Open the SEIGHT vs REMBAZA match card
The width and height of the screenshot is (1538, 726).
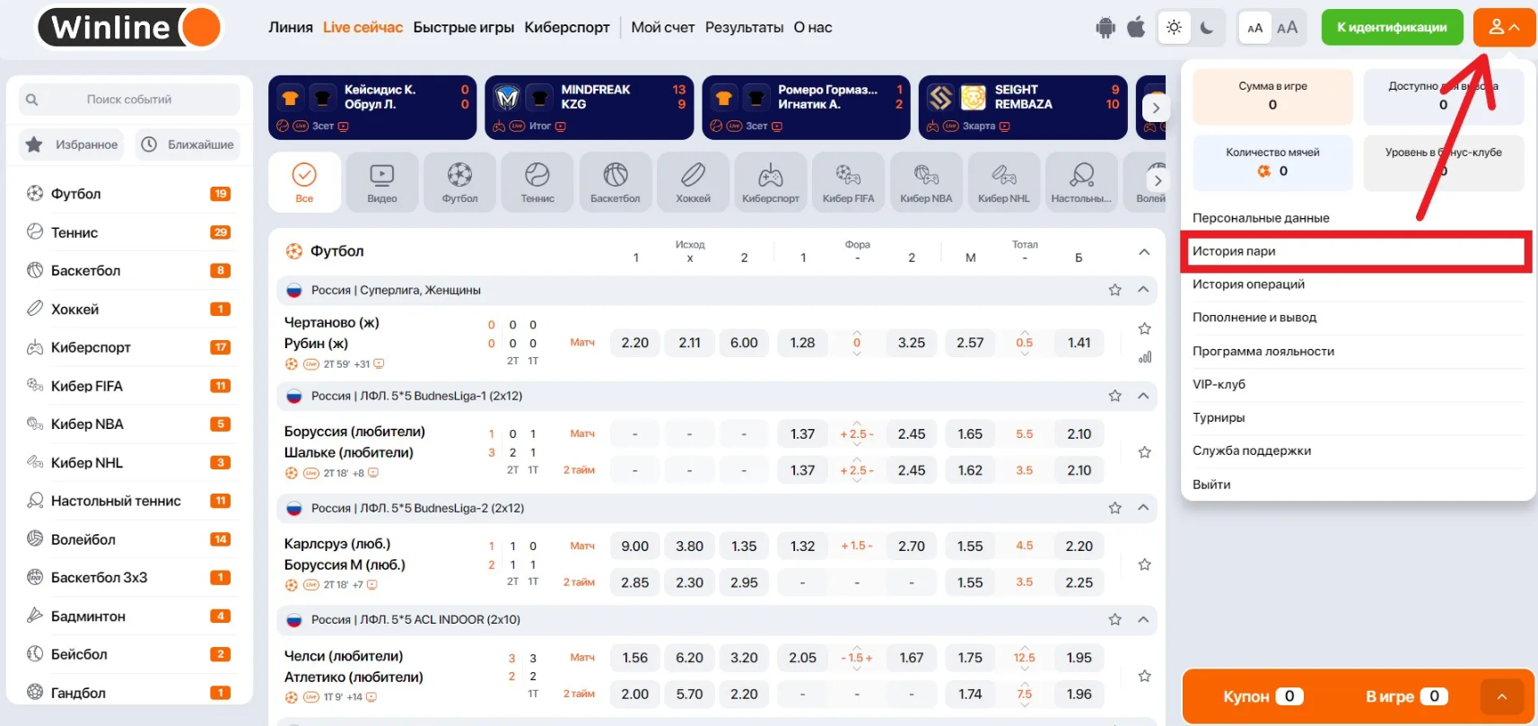(x=1023, y=108)
